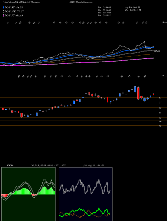Click the ADX panel title
Viewport: 167px width, 221px height.
point(63,165)
